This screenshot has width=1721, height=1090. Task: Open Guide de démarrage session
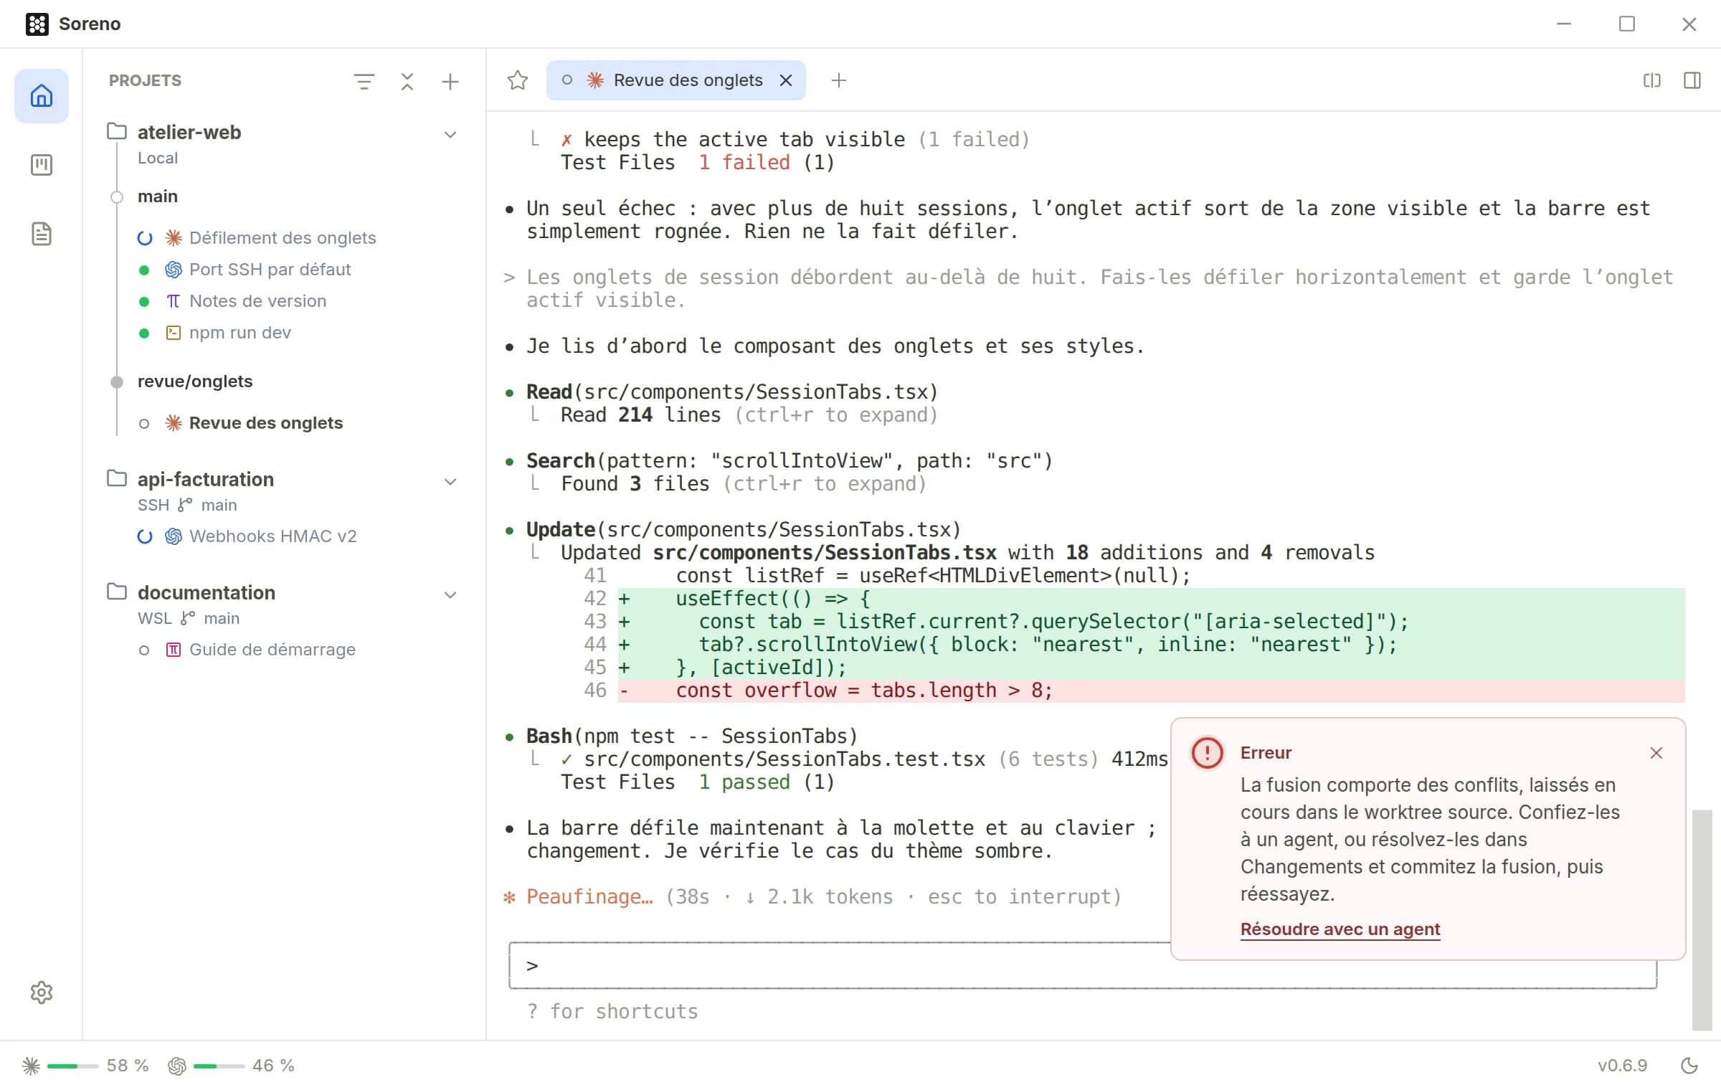(272, 650)
